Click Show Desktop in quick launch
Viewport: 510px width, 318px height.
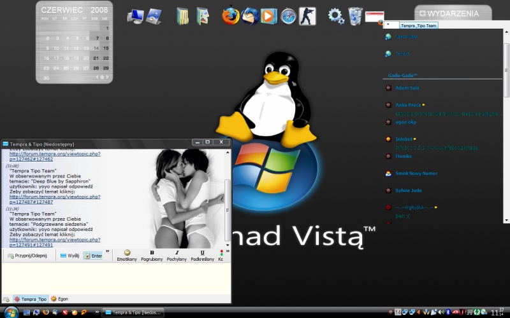click(27, 312)
